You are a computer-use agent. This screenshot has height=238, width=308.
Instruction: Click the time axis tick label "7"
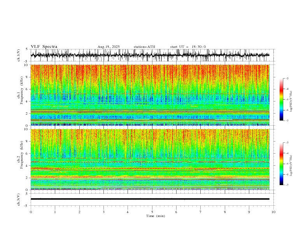pos(201,212)
